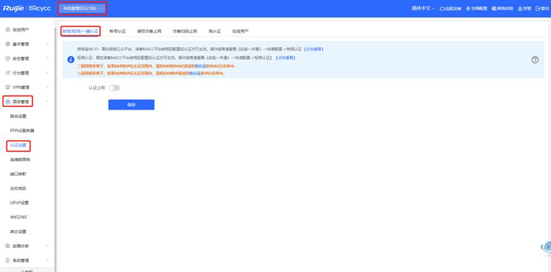Click the 安全管理 shield icon
The height and width of the screenshot is (272, 551).
click(8, 59)
